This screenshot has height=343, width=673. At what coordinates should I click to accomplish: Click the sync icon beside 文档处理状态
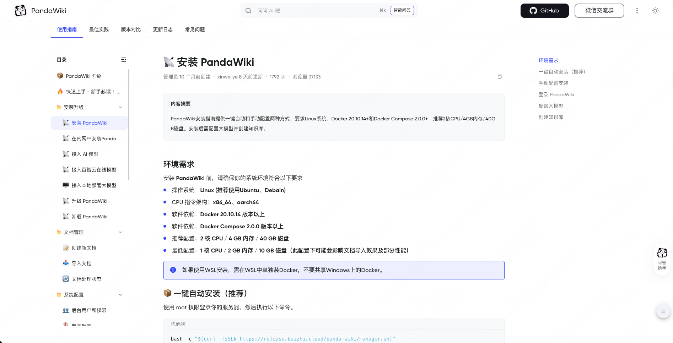66,279
